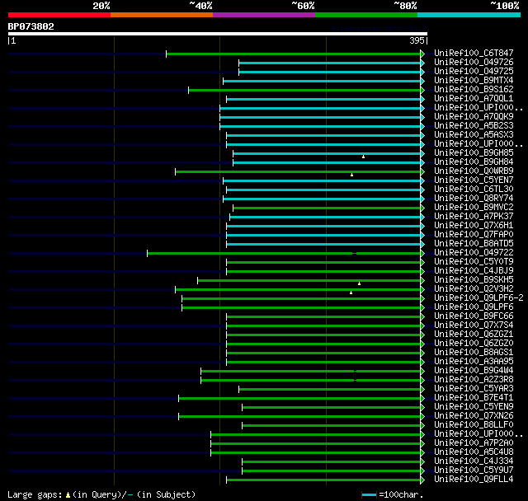
Task: Choose the UniRef100_Q8RY74 hit
Action: click(x=474, y=199)
